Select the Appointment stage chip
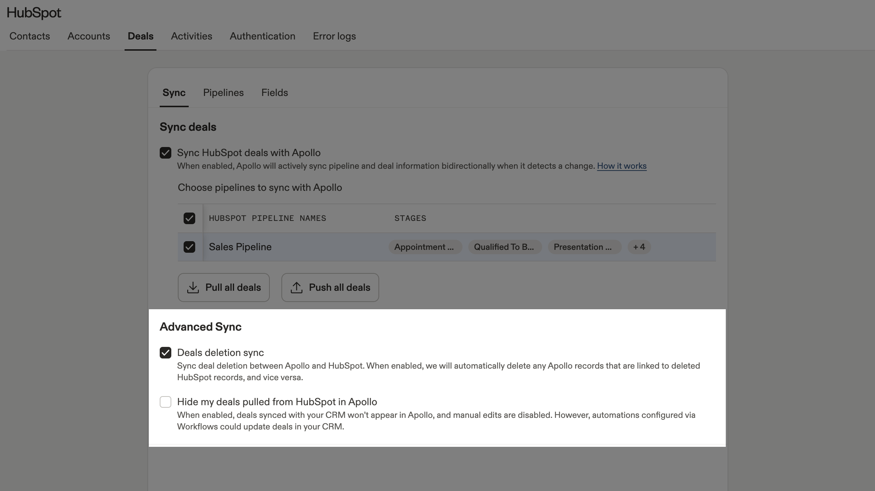Screen dimensions: 875x491 pyautogui.click(x=425, y=247)
